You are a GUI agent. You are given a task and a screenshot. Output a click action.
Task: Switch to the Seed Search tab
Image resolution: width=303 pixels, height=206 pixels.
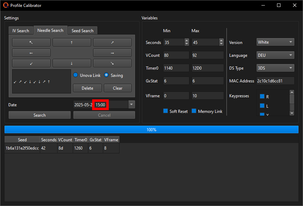click(82, 30)
